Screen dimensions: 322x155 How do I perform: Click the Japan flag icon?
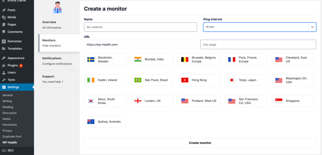coord(232,80)
